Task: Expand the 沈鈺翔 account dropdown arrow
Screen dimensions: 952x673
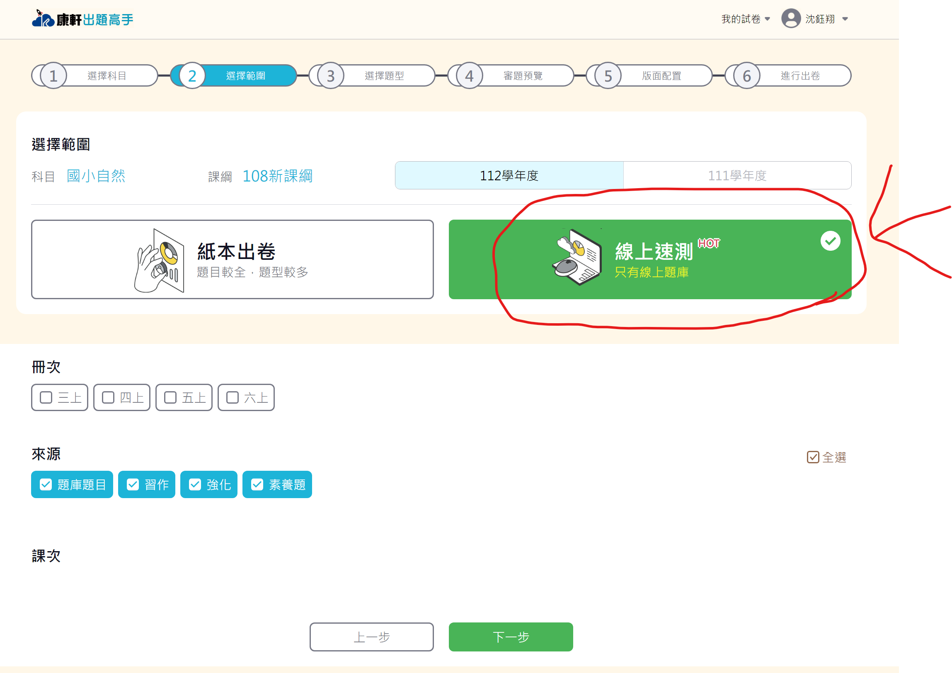Action: tap(845, 19)
